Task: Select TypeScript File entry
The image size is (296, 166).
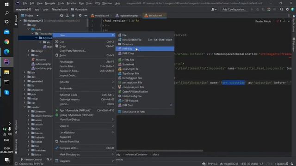Action: pyautogui.click(x=145, y=73)
